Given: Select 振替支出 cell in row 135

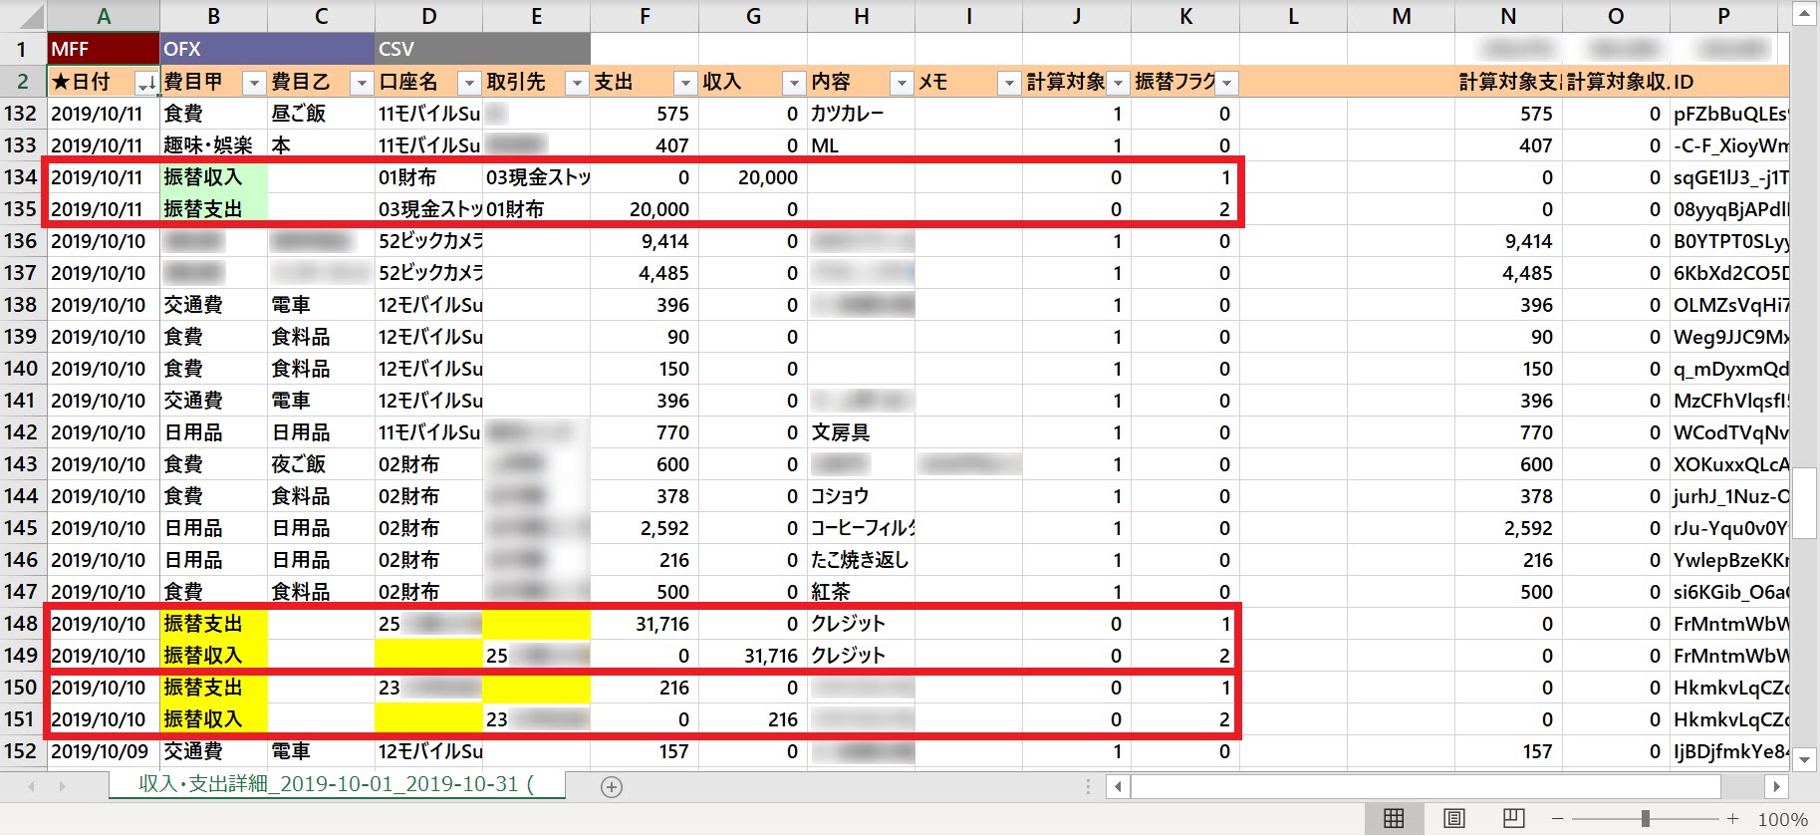Looking at the screenshot, I should [x=213, y=209].
